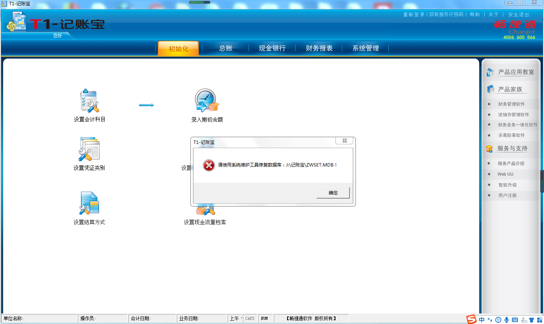Screen dimensions: 544x324
Task: Open the 帮助 link
Action: tap(474, 15)
